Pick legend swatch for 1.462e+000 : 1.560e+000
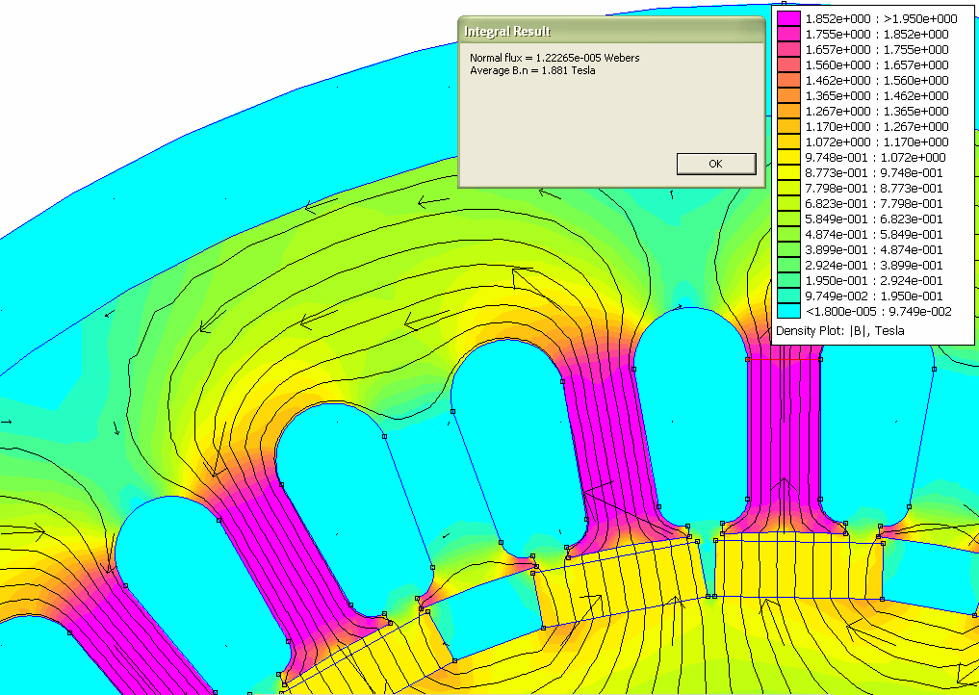 (788, 80)
